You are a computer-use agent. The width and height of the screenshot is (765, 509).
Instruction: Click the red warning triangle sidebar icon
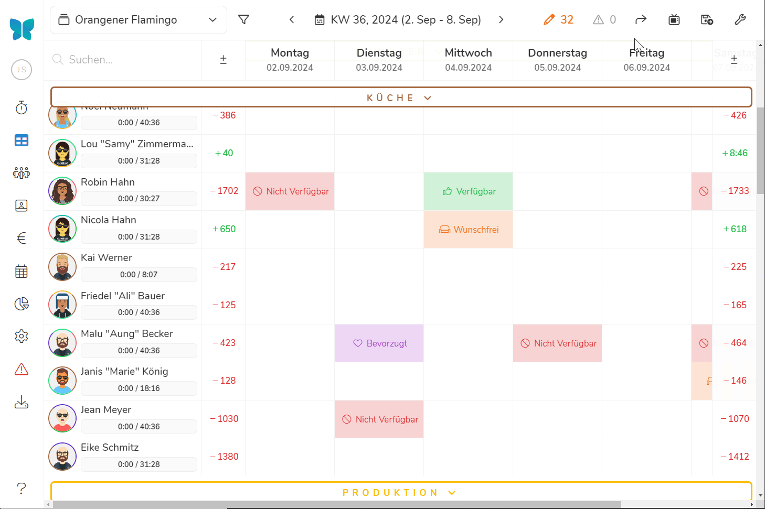[x=22, y=370]
